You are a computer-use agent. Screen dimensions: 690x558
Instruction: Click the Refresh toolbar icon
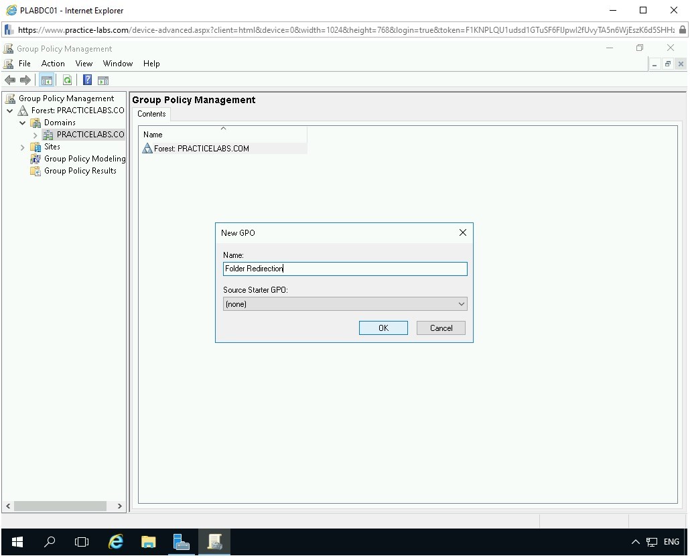[x=67, y=80]
